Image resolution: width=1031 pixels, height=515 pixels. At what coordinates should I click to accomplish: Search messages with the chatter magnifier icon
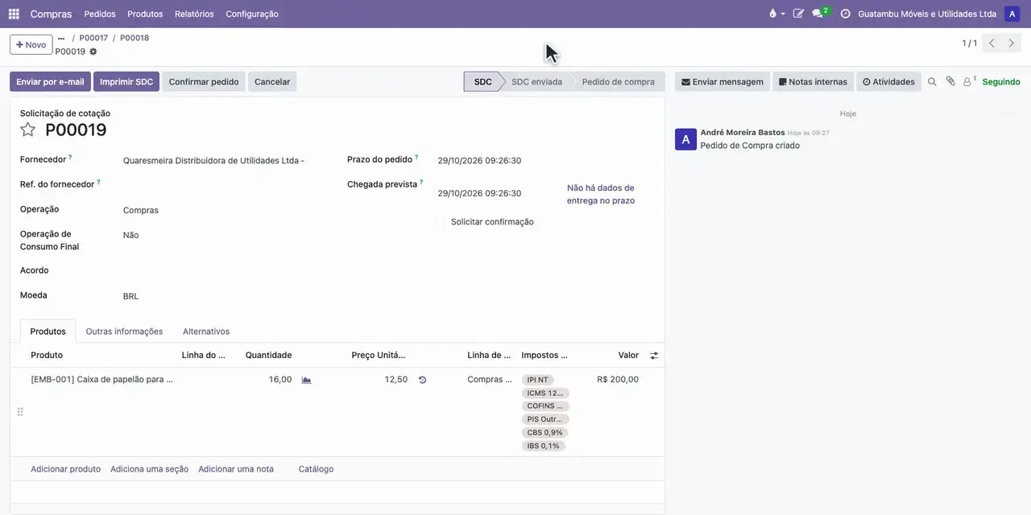(932, 81)
